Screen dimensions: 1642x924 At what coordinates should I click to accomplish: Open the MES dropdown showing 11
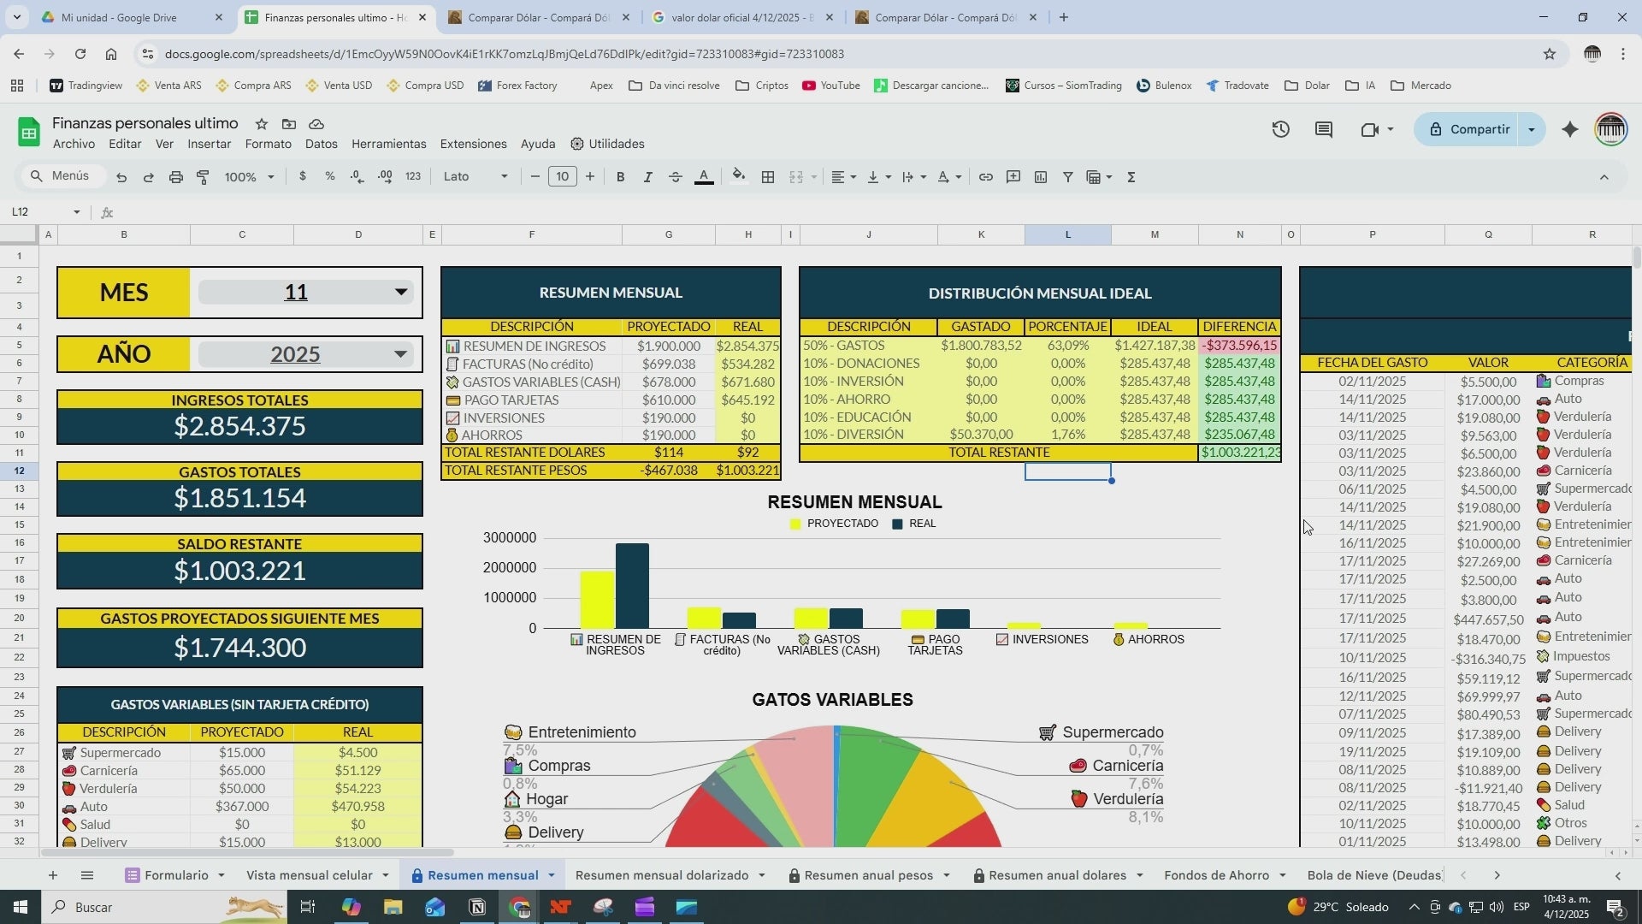pyautogui.click(x=400, y=293)
